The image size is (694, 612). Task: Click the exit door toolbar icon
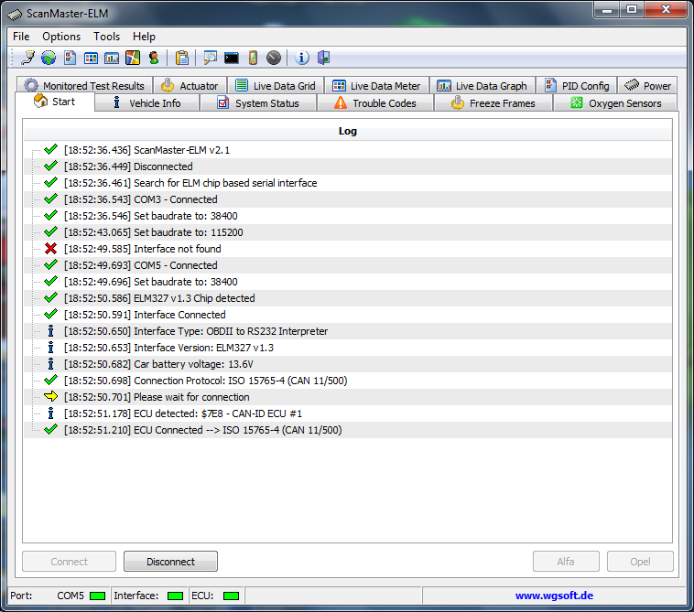(x=323, y=58)
